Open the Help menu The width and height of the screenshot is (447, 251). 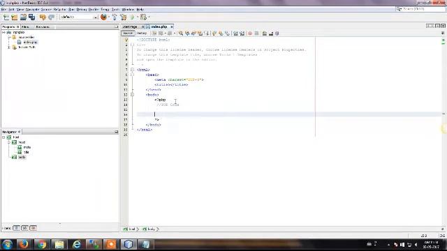coord(140,9)
